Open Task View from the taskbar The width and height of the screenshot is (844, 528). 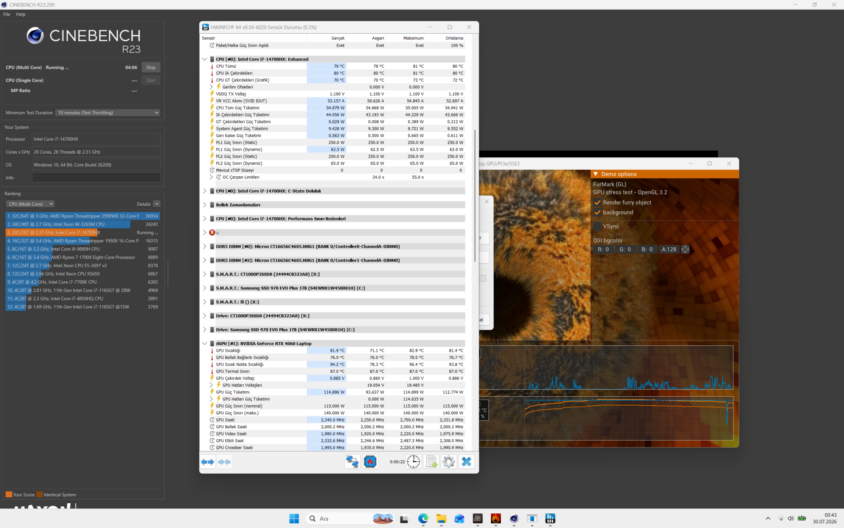(x=404, y=519)
